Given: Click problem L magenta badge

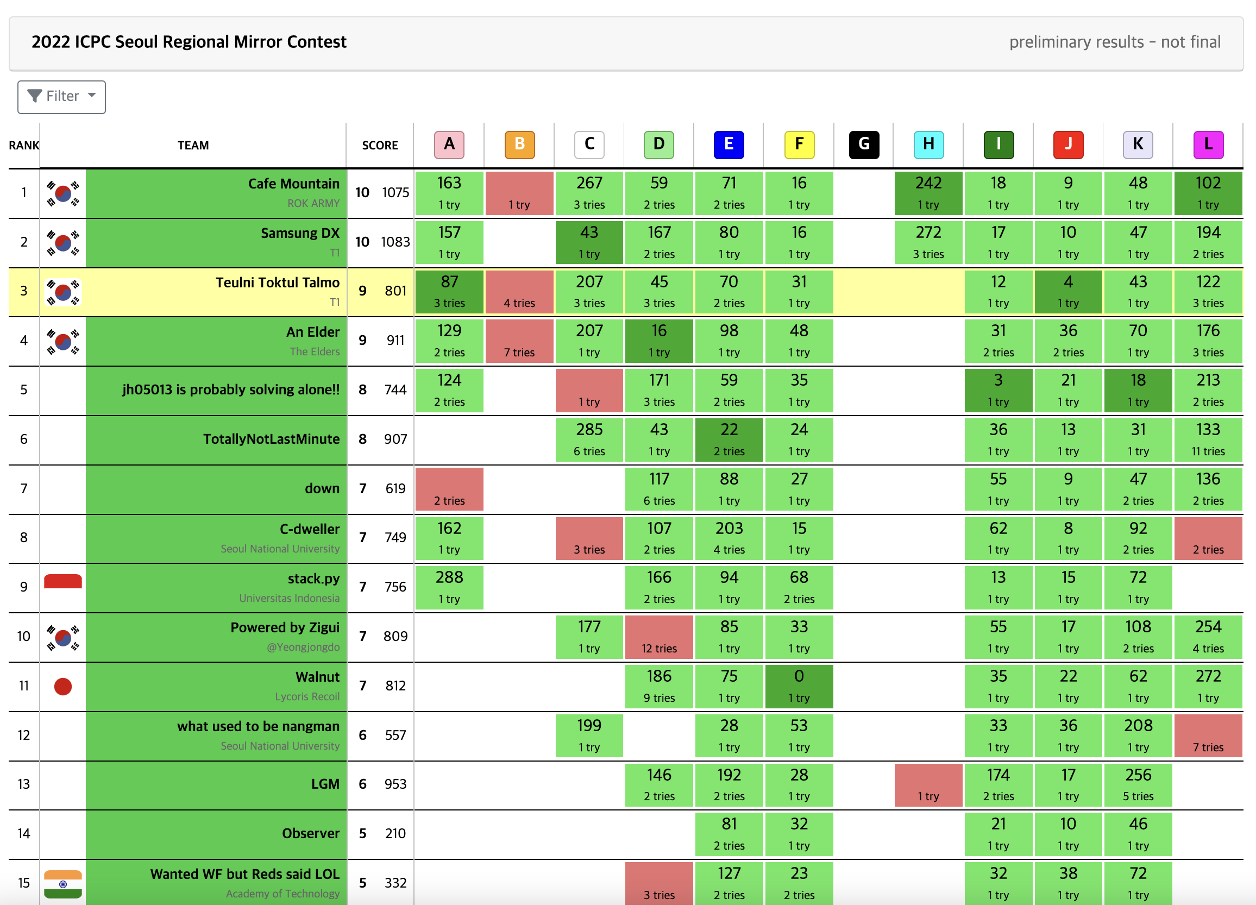Looking at the screenshot, I should pyautogui.click(x=1208, y=144).
